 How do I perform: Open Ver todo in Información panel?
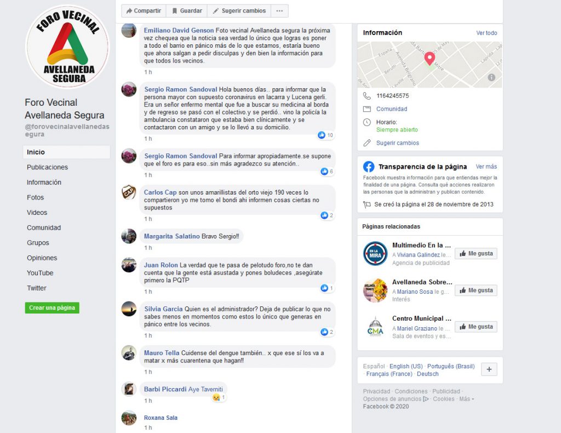(486, 33)
